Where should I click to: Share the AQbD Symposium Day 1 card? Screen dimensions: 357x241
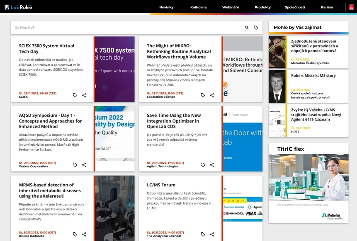pyautogui.click(x=84, y=165)
